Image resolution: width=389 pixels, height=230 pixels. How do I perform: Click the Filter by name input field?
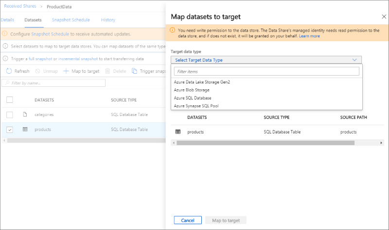pos(53,82)
